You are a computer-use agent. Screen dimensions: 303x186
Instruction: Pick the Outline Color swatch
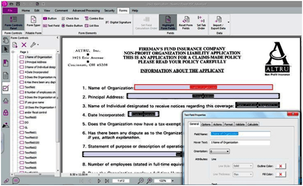tap(281, 166)
